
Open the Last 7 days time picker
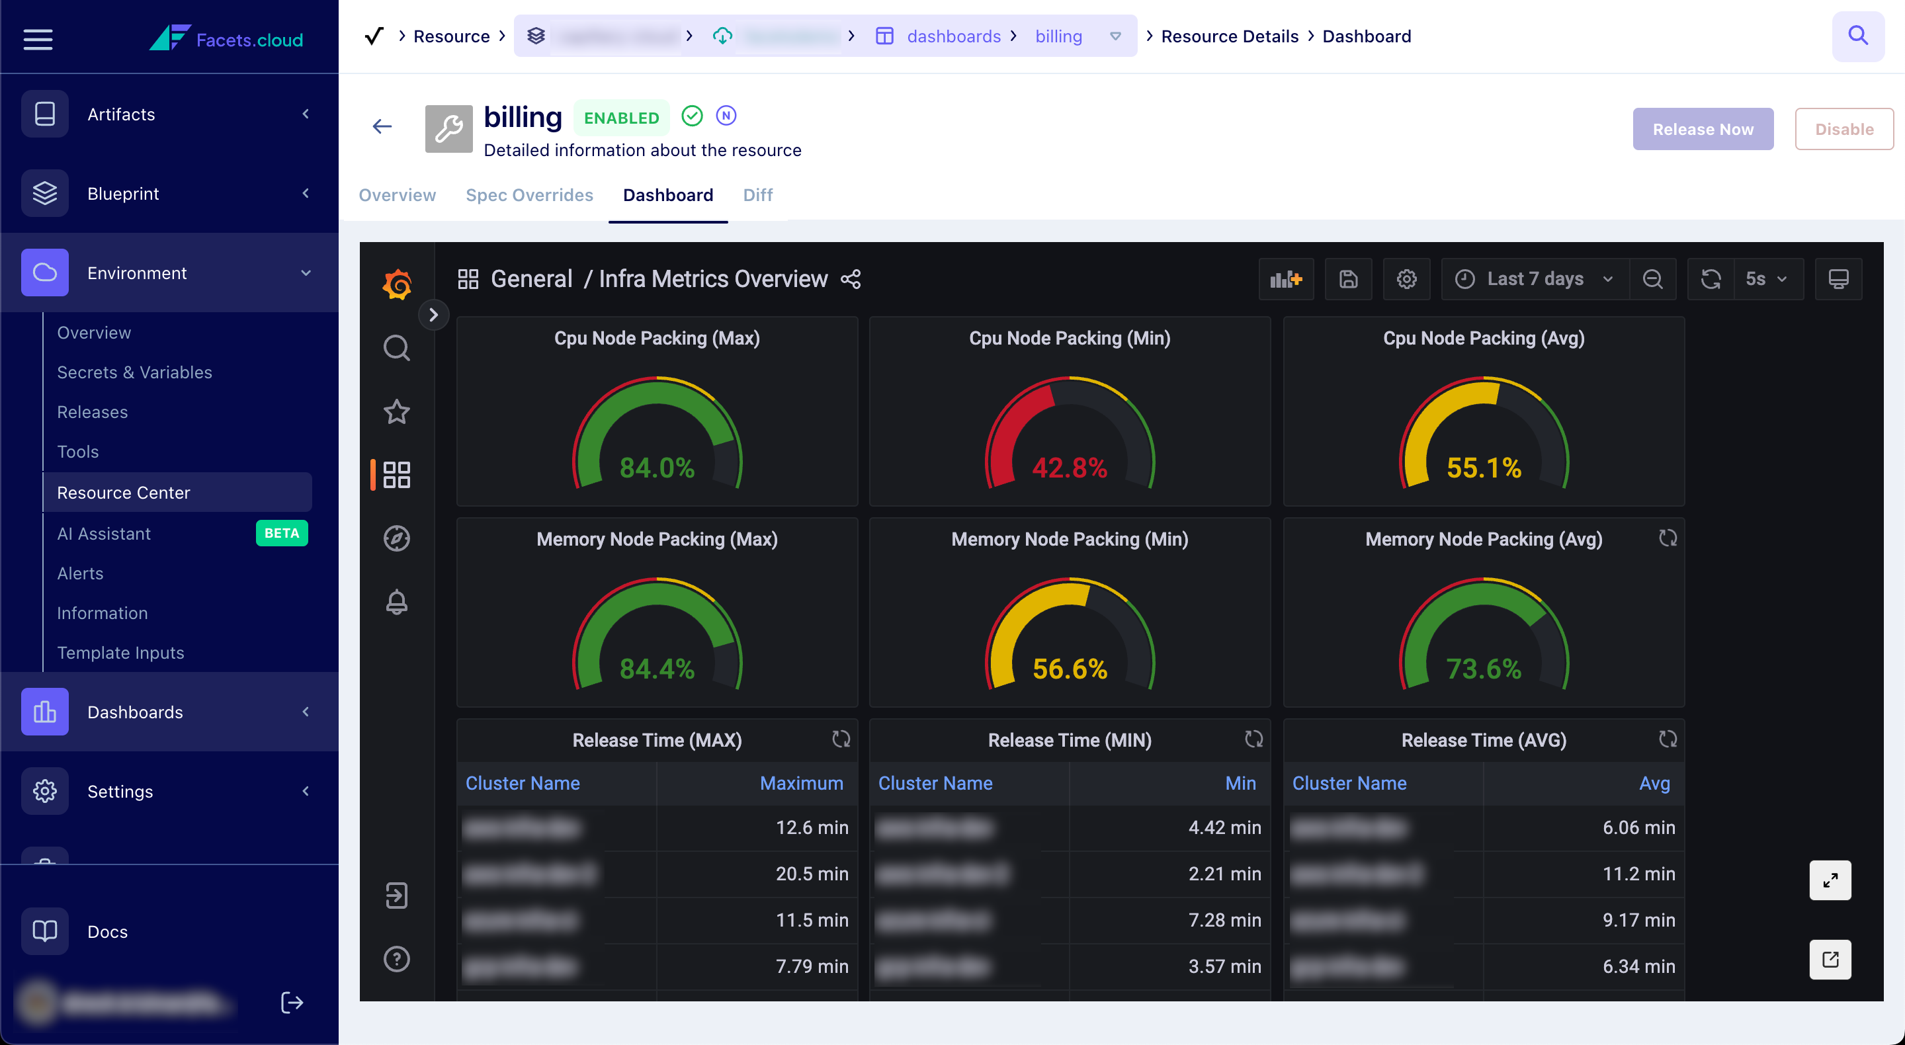[1535, 279]
